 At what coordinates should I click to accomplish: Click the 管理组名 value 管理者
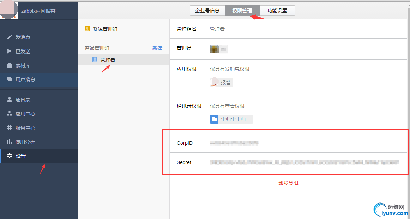tap(217, 29)
